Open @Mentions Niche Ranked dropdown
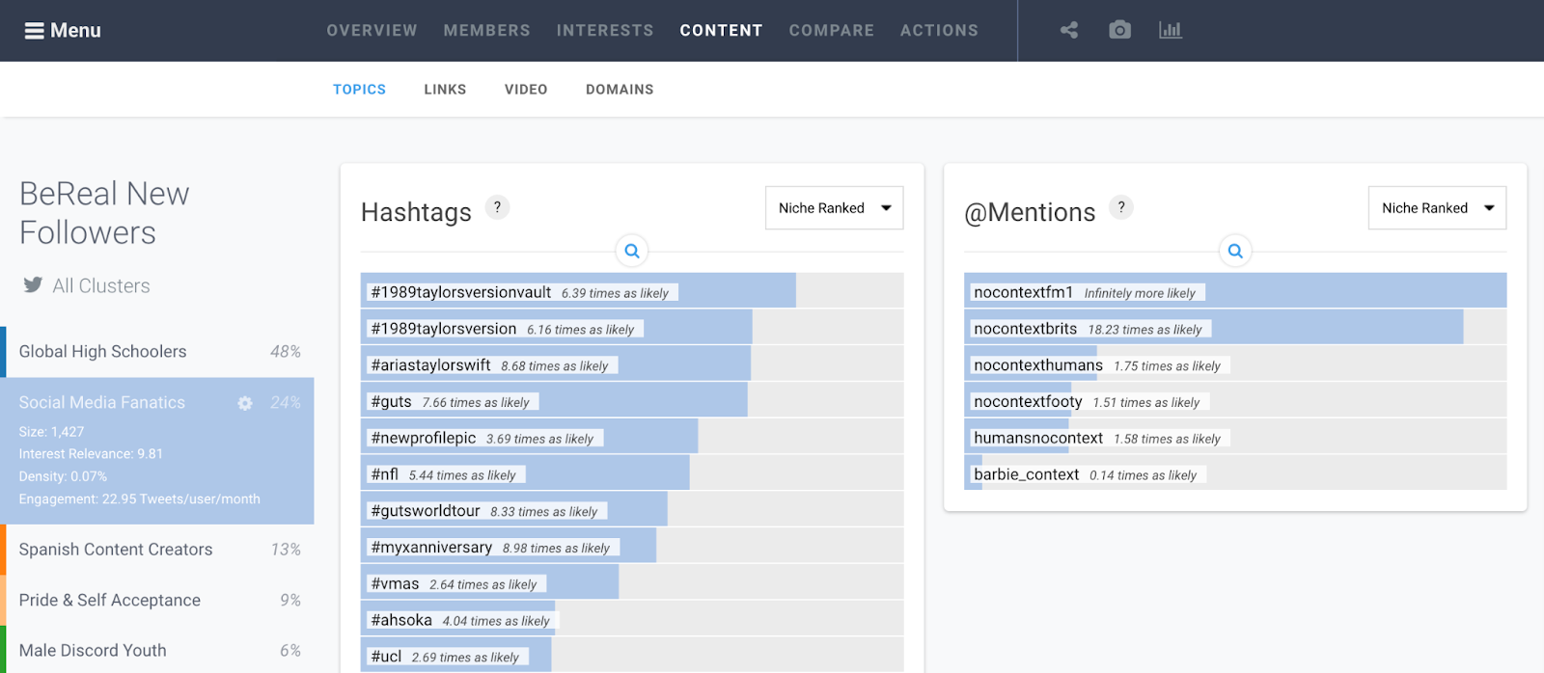This screenshot has height=673, width=1544. (x=1437, y=208)
